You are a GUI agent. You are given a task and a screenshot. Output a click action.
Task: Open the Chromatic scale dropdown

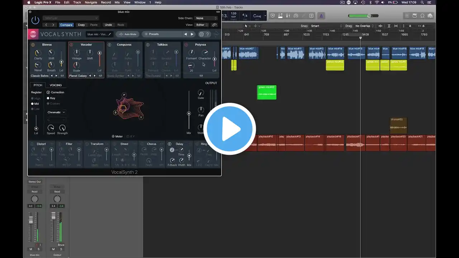[56, 112]
